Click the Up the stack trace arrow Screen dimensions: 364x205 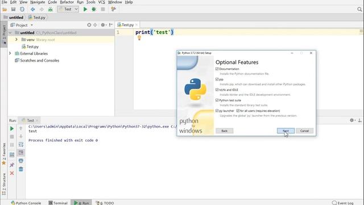pyautogui.click(x=21, y=128)
